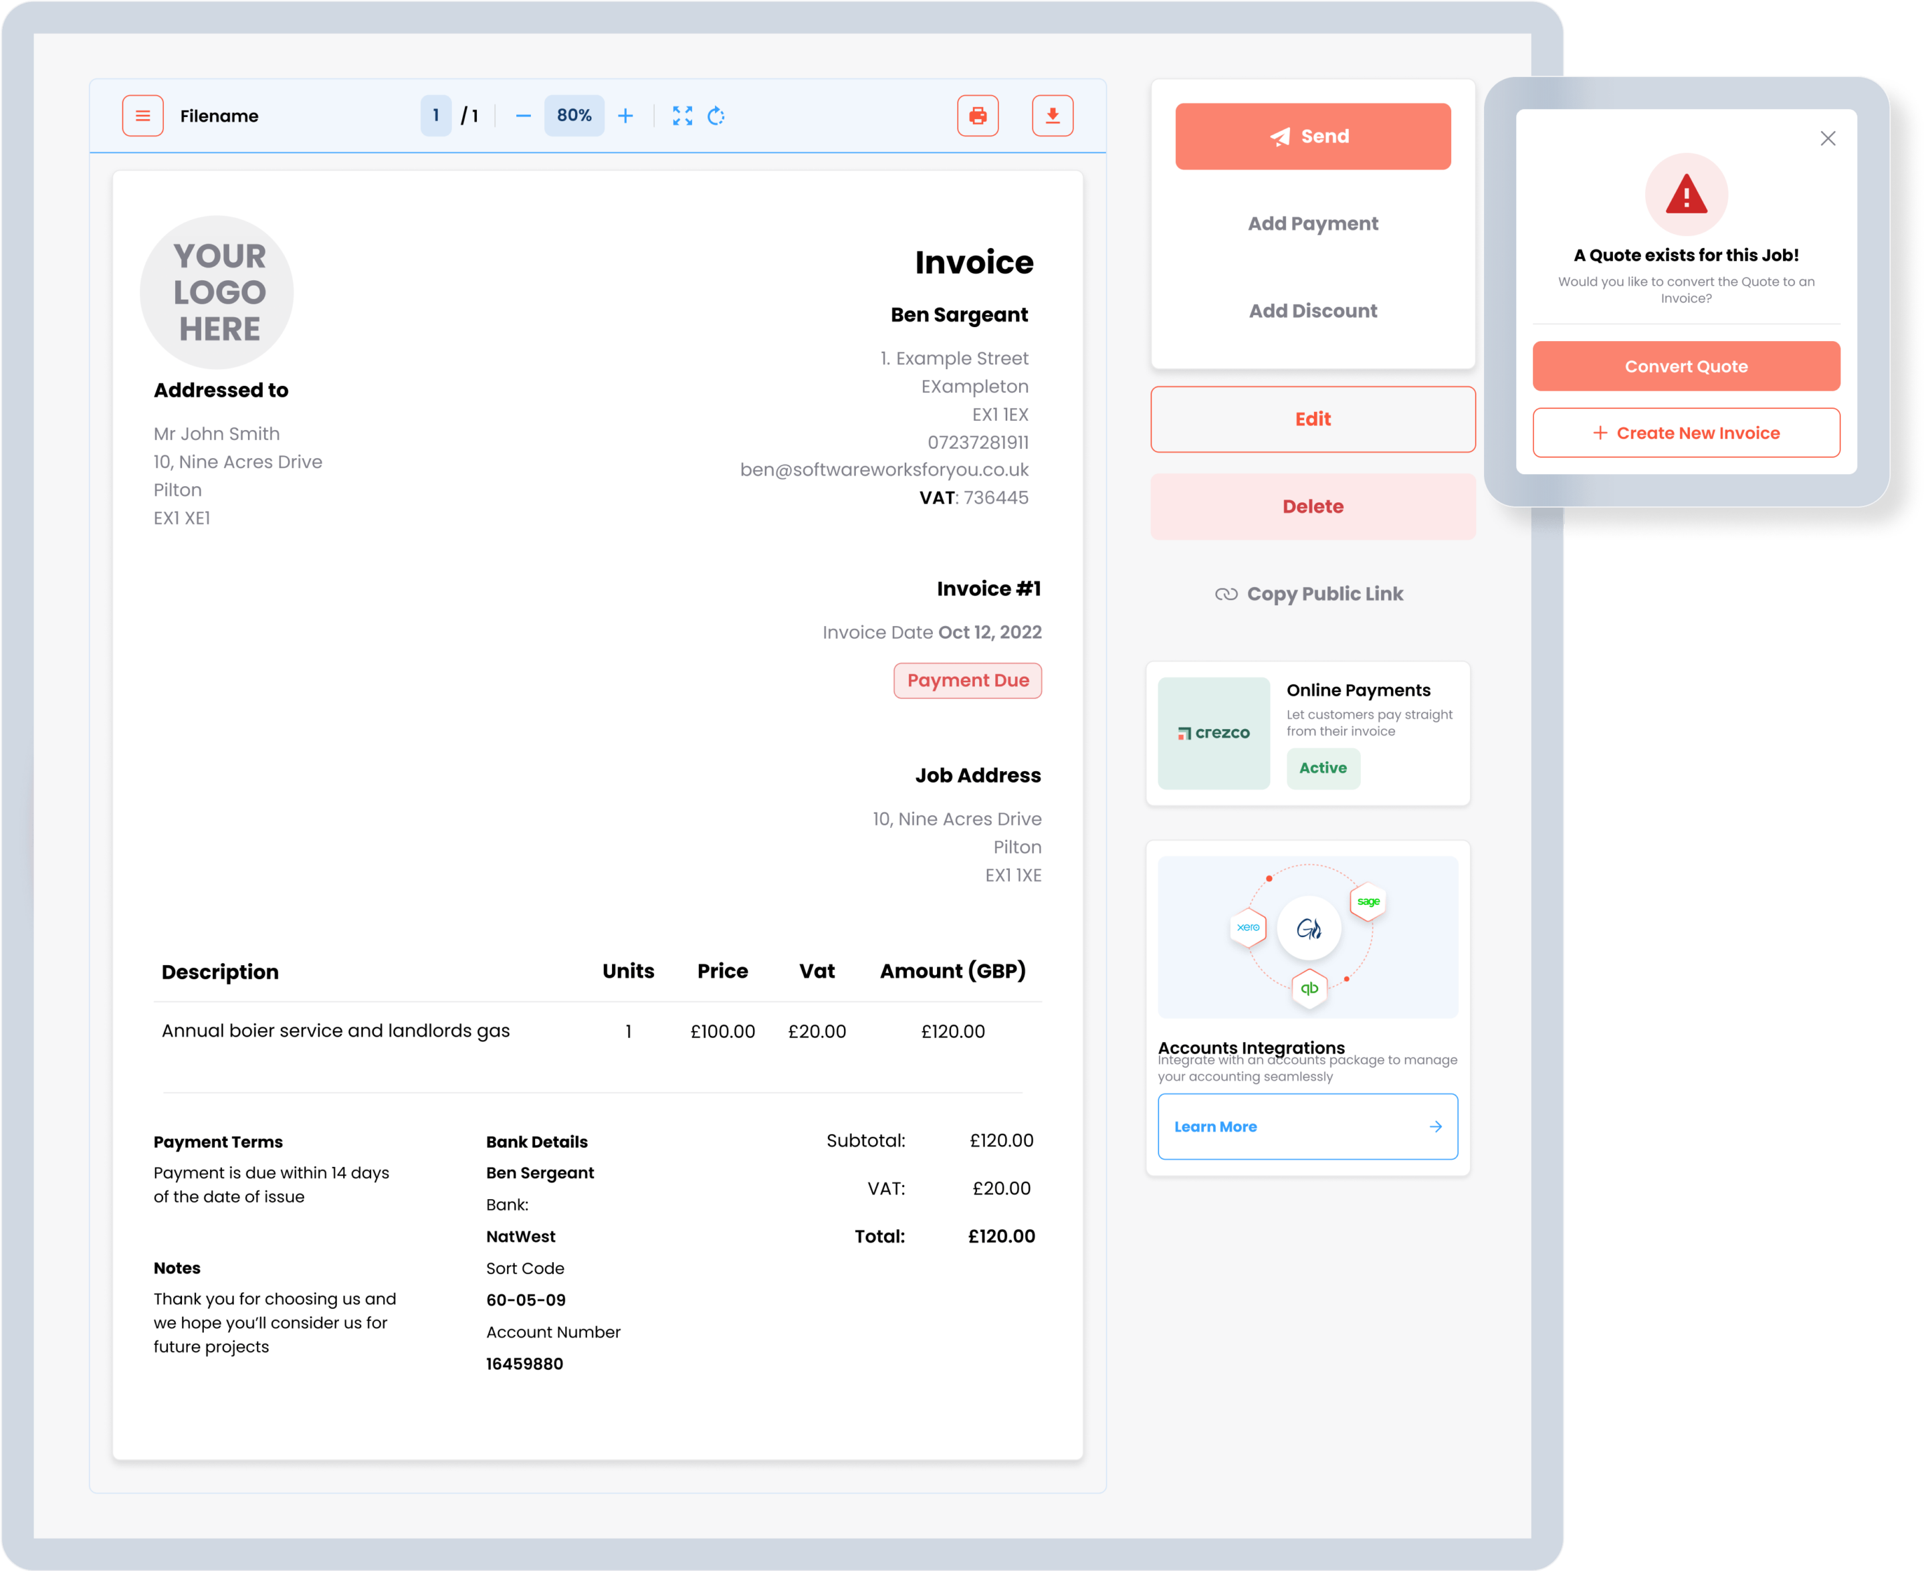
Task: Close the quote exists popup
Action: pos(1828,138)
